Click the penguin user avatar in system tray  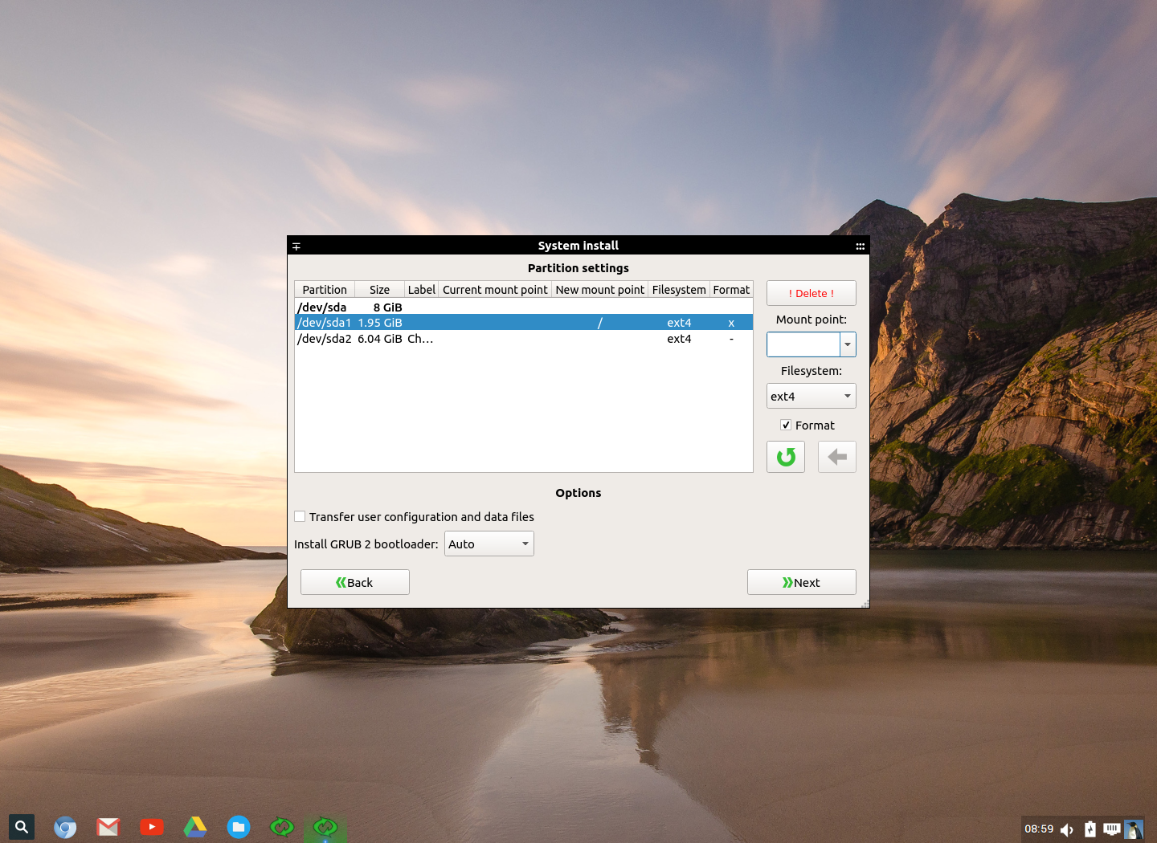(1134, 829)
